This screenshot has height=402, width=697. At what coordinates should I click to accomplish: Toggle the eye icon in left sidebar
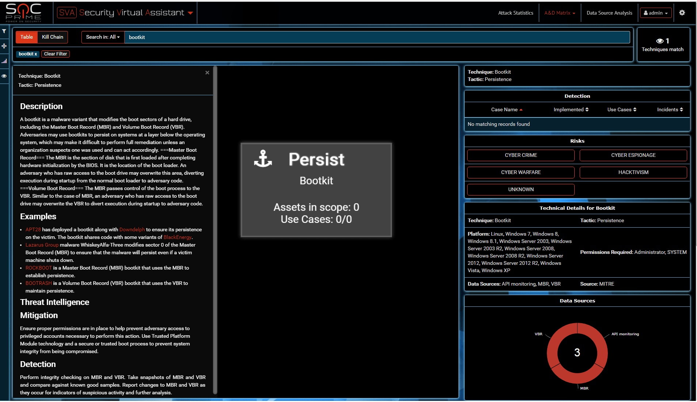[x=4, y=76]
